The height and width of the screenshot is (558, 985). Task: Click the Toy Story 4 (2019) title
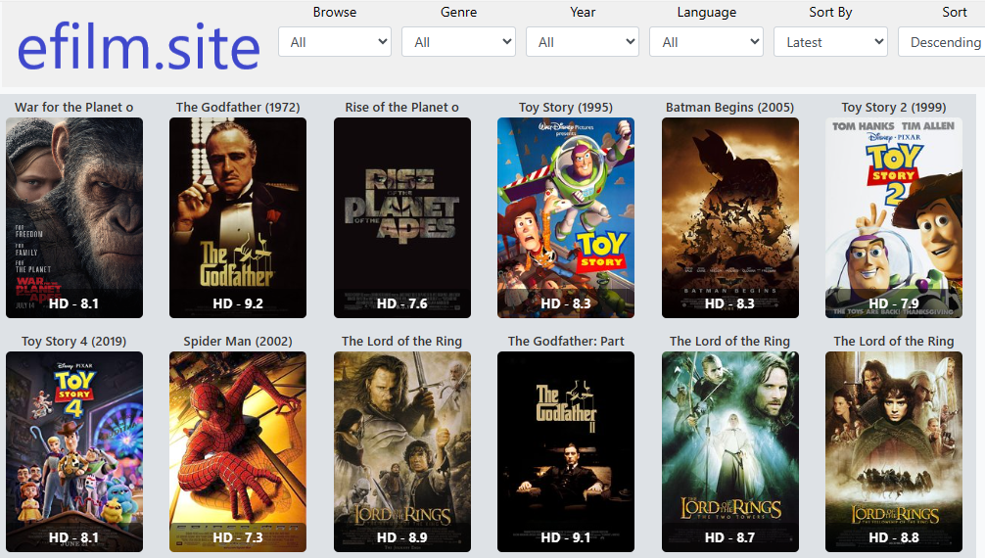pos(74,341)
